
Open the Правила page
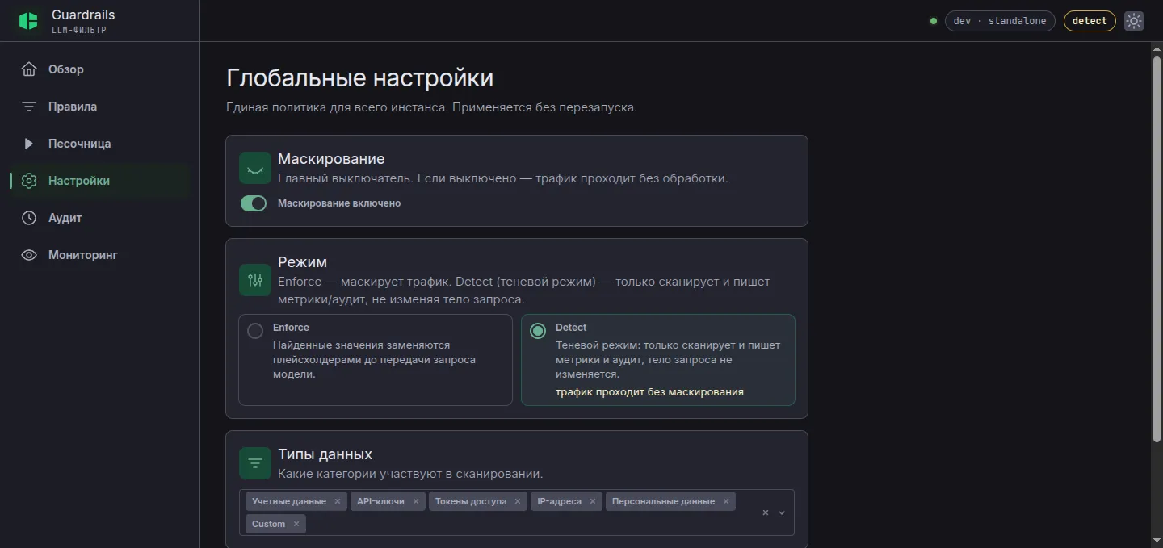(x=100, y=107)
